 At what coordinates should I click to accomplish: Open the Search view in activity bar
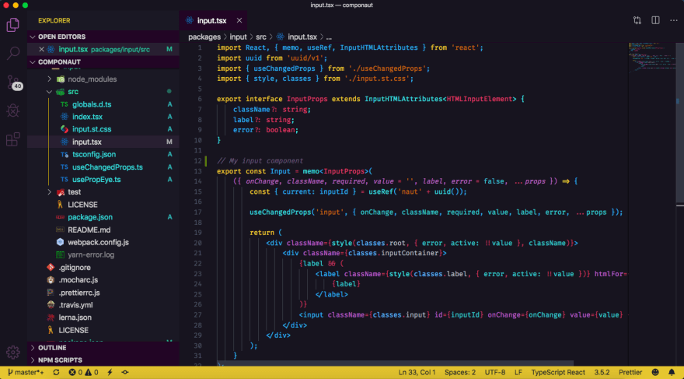(x=13, y=53)
